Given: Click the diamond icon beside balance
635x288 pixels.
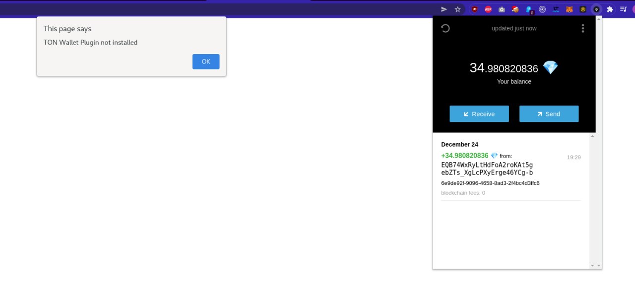Looking at the screenshot, I should coord(550,67).
